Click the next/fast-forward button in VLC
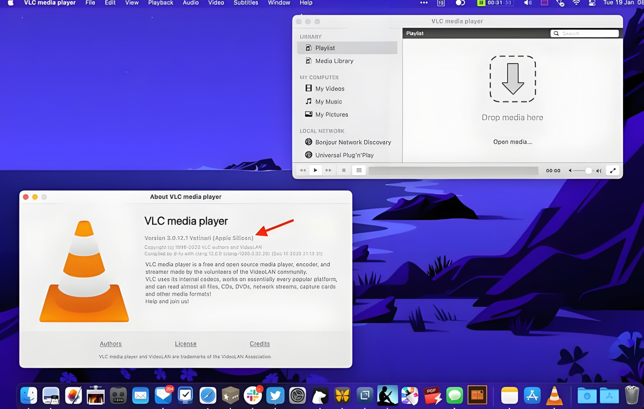The image size is (644, 409). [x=328, y=170]
